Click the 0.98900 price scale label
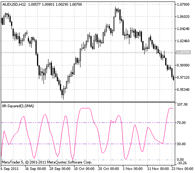 pyautogui.click(x=183, y=65)
